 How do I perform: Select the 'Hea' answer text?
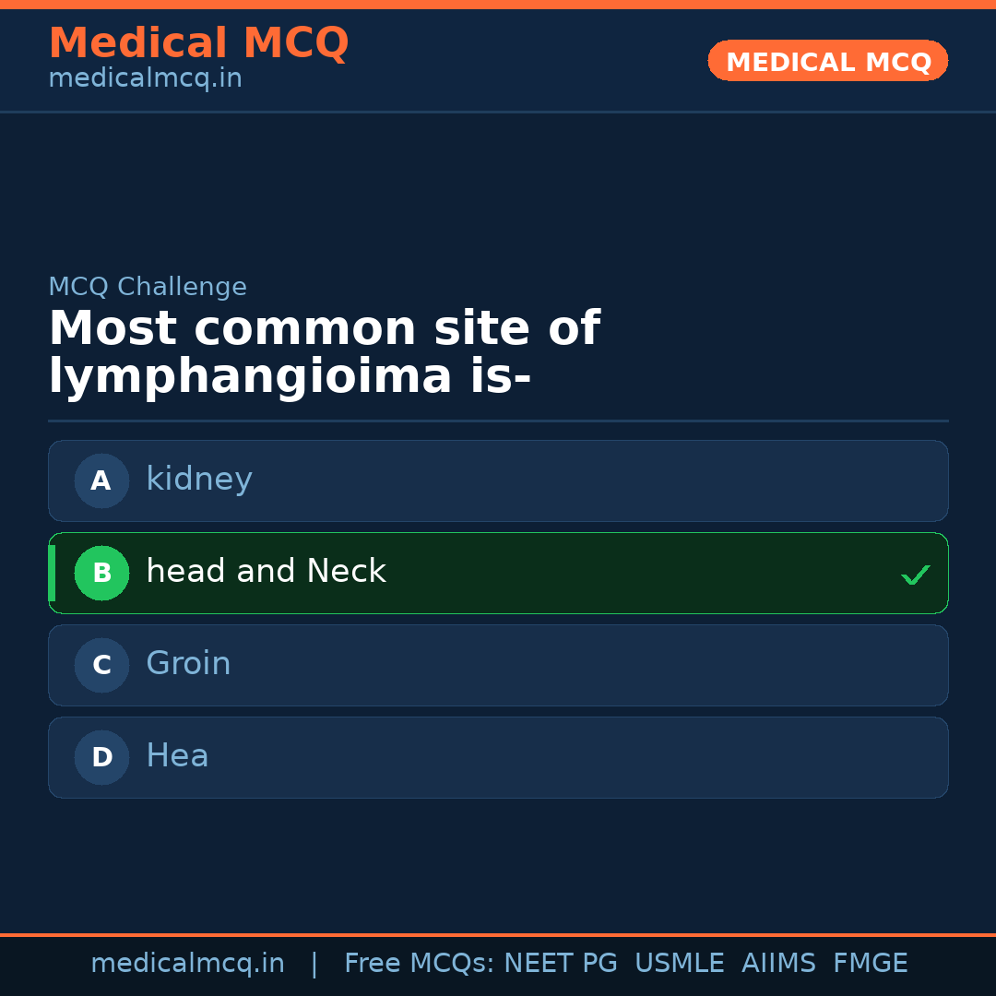pos(177,756)
